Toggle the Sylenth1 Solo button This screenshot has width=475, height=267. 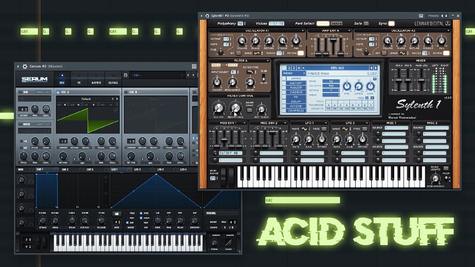pos(366,23)
